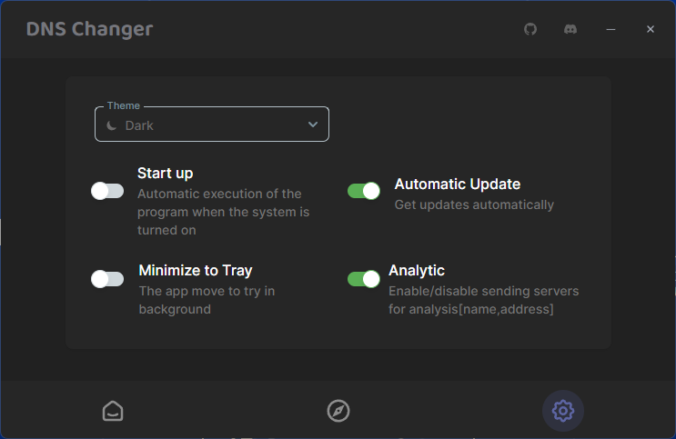This screenshot has height=439, width=676.
Task: Enable the Start up toggle
Action: [107, 191]
